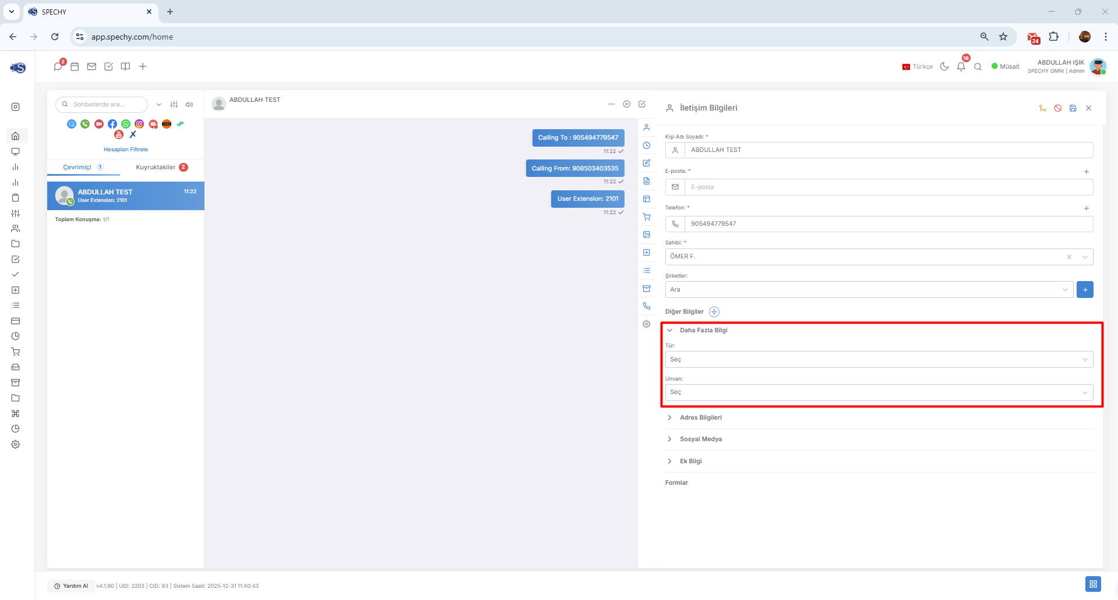This screenshot has width=1118, height=600.
Task: Open phone icon in chat side strip
Action: click(x=647, y=306)
